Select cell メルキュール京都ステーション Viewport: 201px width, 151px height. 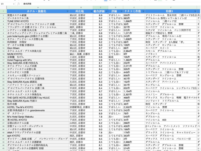click(x=38, y=75)
